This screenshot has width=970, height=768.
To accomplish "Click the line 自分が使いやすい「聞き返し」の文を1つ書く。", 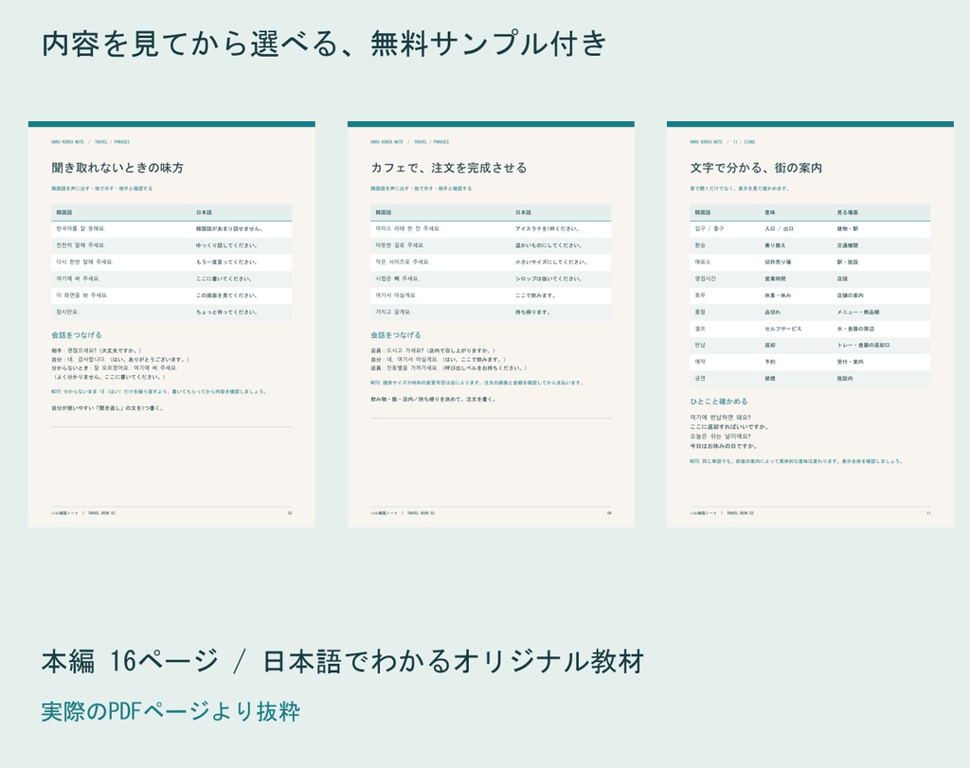I will (108, 408).
